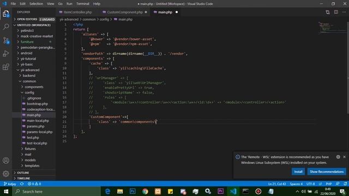Open Microsoft Edge from the taskbar
Screen dimensions: 349x196
coord(107,191)
